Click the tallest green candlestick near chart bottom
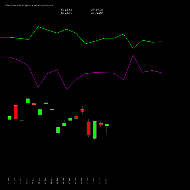 click(x=95, y=130)
